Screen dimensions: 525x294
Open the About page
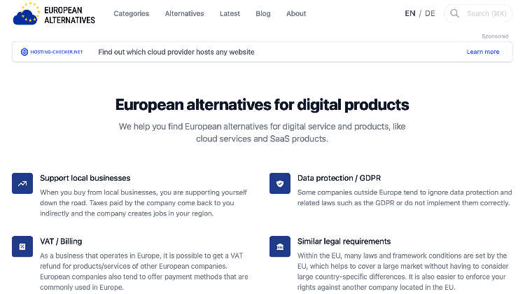point(296,13)
